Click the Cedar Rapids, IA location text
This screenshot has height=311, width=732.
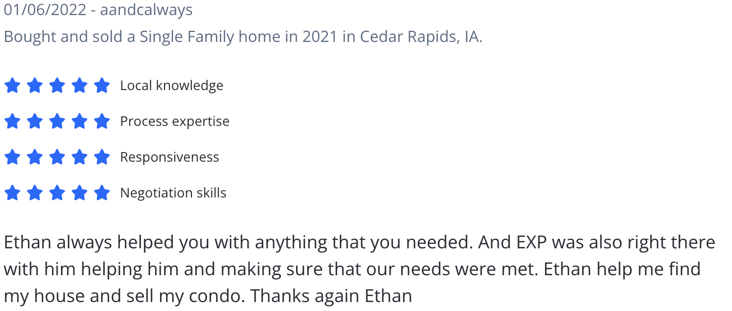[421, 37]
